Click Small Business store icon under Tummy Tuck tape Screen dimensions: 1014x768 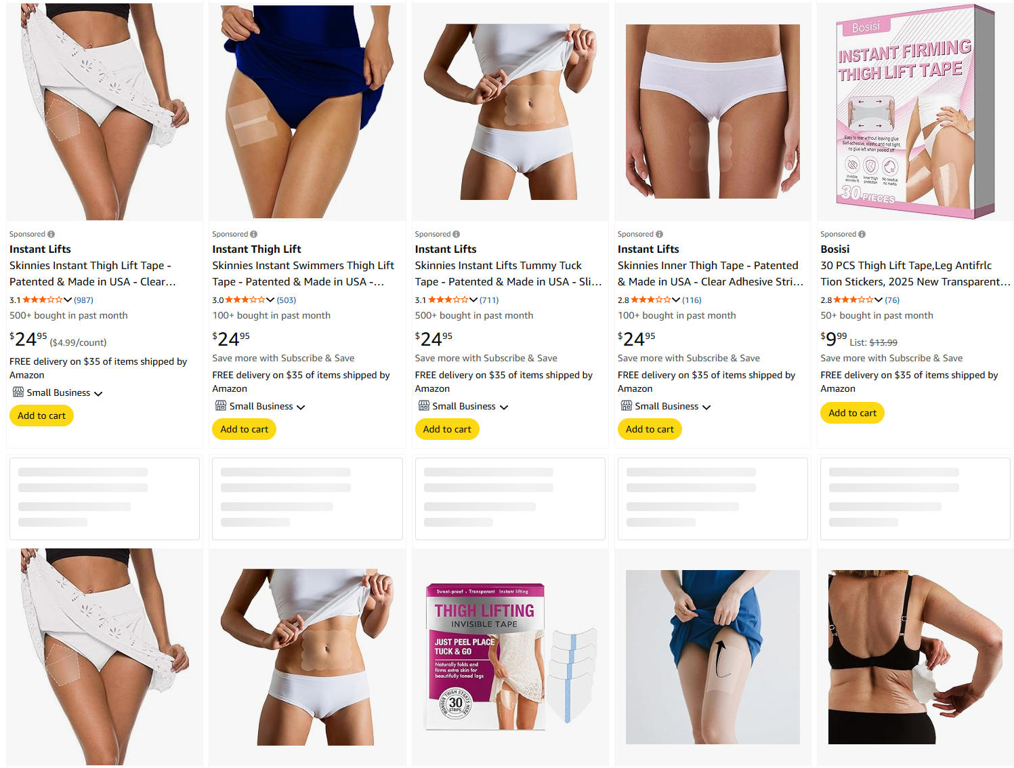[423, 405]
